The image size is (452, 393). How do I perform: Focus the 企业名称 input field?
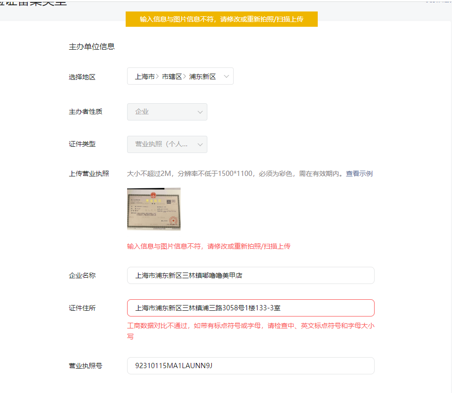click(251, 275)
